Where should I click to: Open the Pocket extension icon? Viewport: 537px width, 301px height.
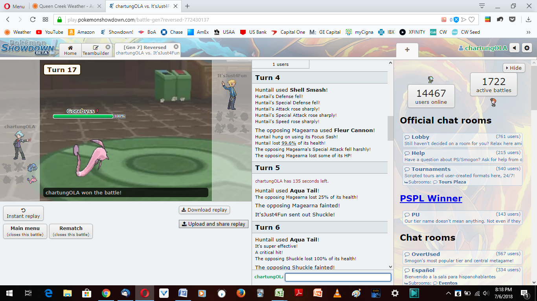pyautogui.click(x=512, y=20)
